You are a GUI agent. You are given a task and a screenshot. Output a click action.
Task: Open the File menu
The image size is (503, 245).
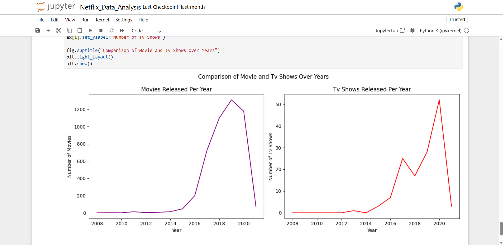41,20
